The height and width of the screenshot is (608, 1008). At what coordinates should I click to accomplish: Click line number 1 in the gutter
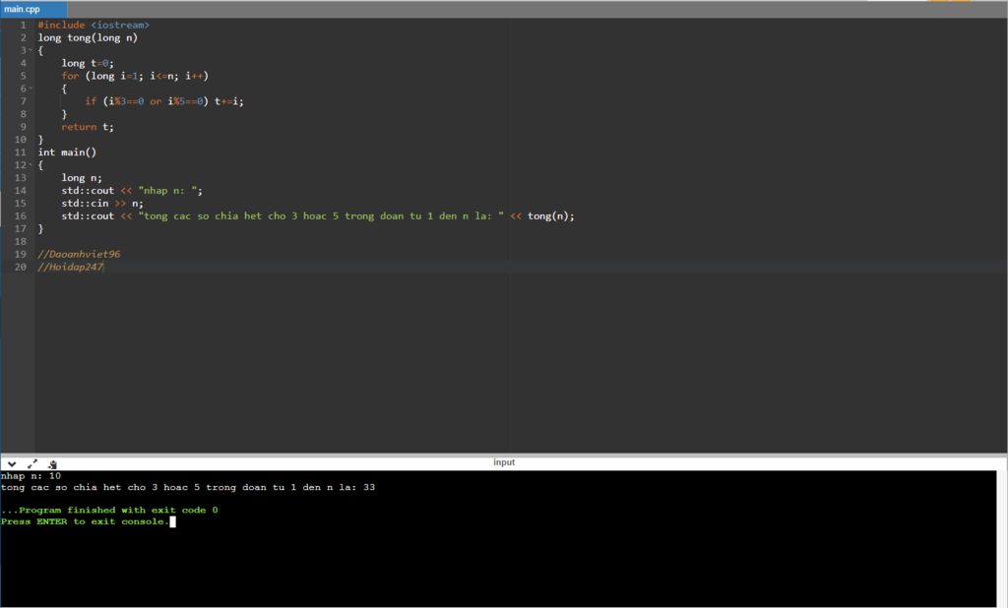pos(24,25)
